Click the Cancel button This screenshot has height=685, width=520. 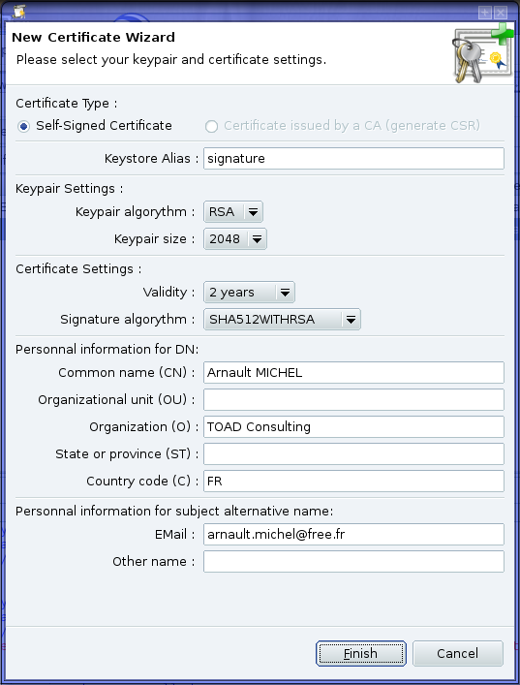[458, 654]
